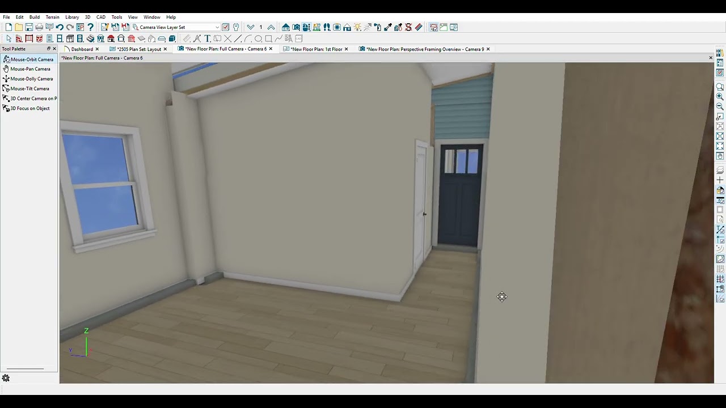Select the Mouse-Pan Camera tool

(27, 69)
